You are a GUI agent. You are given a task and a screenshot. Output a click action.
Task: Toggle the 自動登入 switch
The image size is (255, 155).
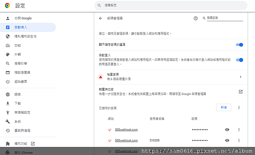[x=240, y=60]
